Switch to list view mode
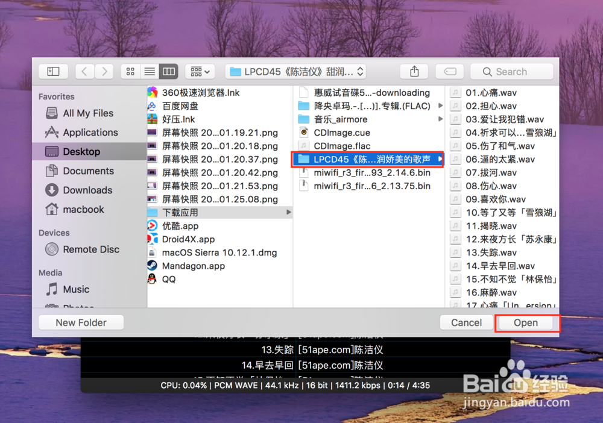Screen dimensions: 603x423 click(x=149, y=71)
